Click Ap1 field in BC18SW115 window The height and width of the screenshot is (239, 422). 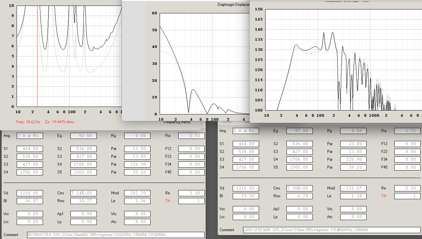coord(83,214)
